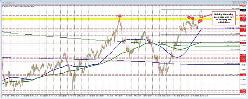Click the red price tag 0.73128

pyautogui.click(x=243, y=43)
